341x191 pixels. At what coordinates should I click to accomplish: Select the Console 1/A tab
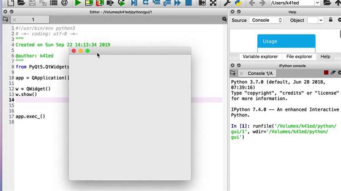pos(260,73)
